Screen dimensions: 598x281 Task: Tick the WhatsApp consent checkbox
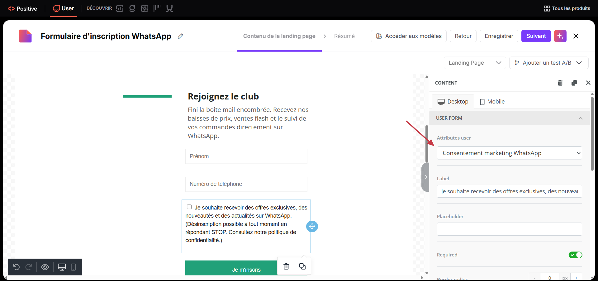tap(189, 207)
